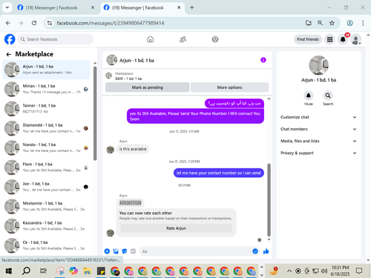Open Joe - 1 bd, 1 ba conversation
The image size is (371, 278).
46,187
